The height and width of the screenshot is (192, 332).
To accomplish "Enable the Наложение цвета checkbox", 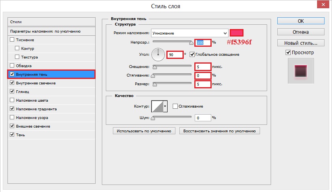I will (x=12, y=100).
